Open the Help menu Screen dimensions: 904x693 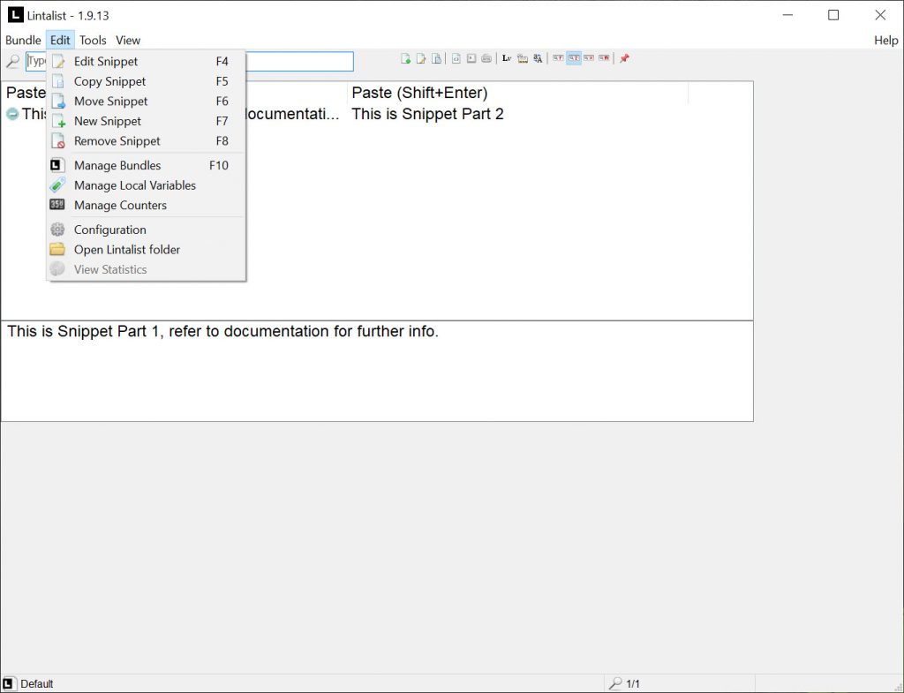pos(885,41)
